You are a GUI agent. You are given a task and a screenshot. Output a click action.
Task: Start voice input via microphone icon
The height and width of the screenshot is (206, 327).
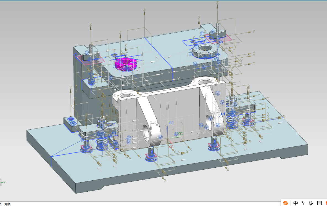311,203
